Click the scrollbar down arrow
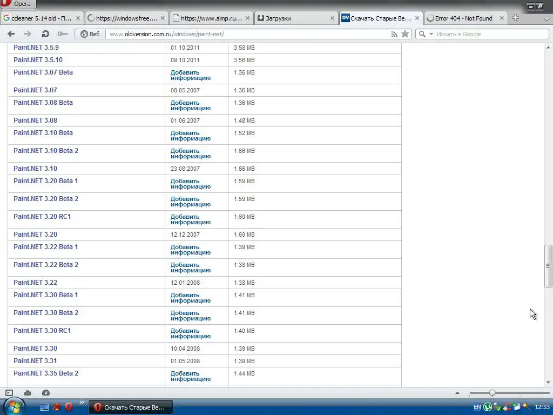 tap(548, 382)
